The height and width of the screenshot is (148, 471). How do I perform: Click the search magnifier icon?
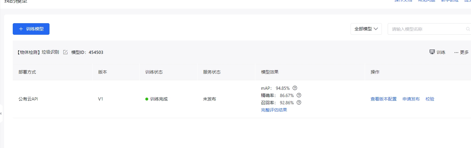468,29
